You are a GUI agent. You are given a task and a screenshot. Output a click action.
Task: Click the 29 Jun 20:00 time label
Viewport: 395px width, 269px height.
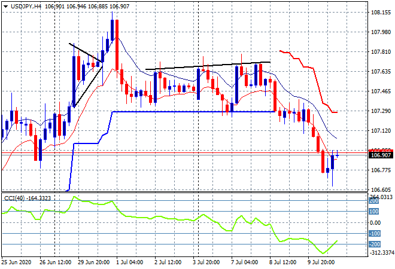pyautogui.click(x=94, y=262)
